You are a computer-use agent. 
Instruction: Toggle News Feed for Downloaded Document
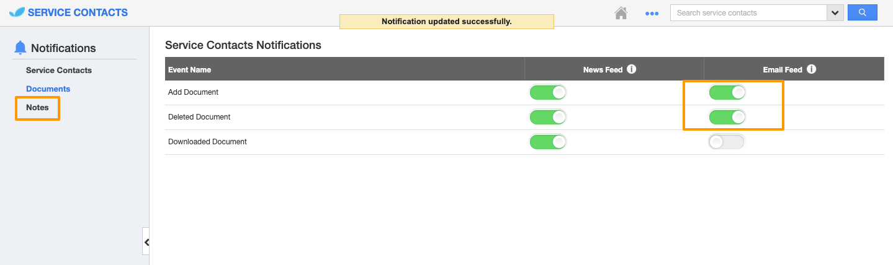tap(548, 142)
